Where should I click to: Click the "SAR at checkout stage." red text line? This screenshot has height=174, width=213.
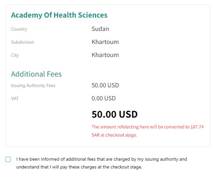click(114, 135)
